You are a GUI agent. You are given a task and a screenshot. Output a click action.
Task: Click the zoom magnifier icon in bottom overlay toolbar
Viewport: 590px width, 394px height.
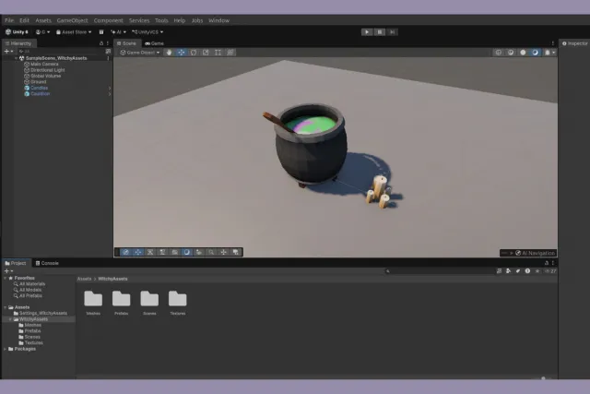[x=211, y=252]
